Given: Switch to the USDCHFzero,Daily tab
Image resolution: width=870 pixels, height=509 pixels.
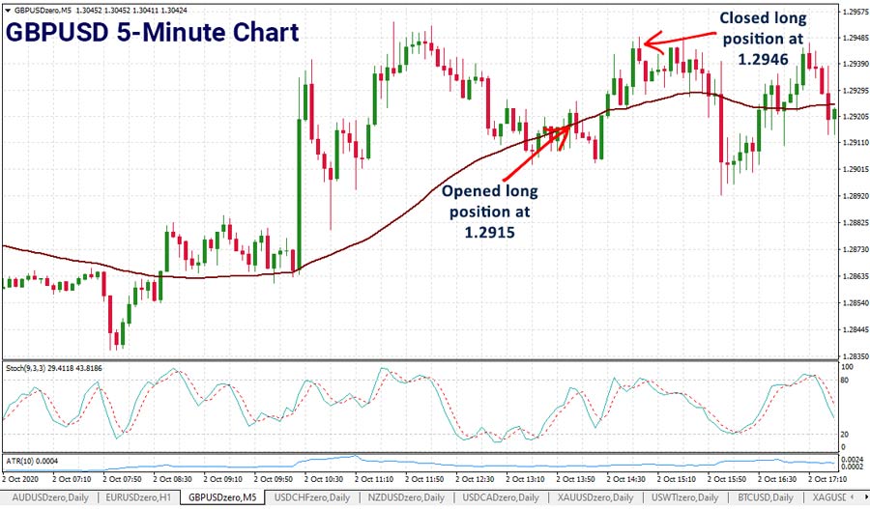Looking at the screenshot, I should pyautogui.click(x=313, y=497).
